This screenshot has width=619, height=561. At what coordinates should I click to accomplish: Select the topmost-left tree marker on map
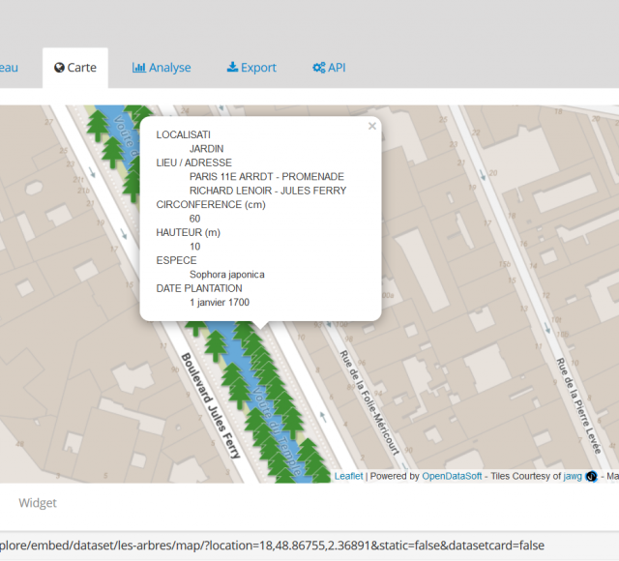coord(97,124)
